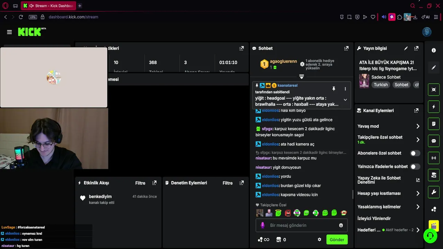Toggle the broadcast signal sidebar widget
443x249 pixels.
(434, 158)
